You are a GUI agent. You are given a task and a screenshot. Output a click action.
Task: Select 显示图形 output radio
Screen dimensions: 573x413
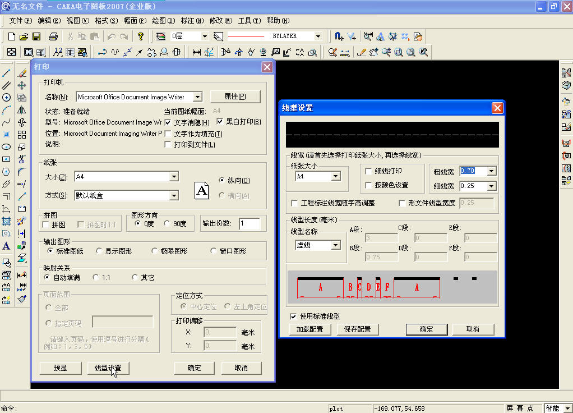click(x=99, y=251)
